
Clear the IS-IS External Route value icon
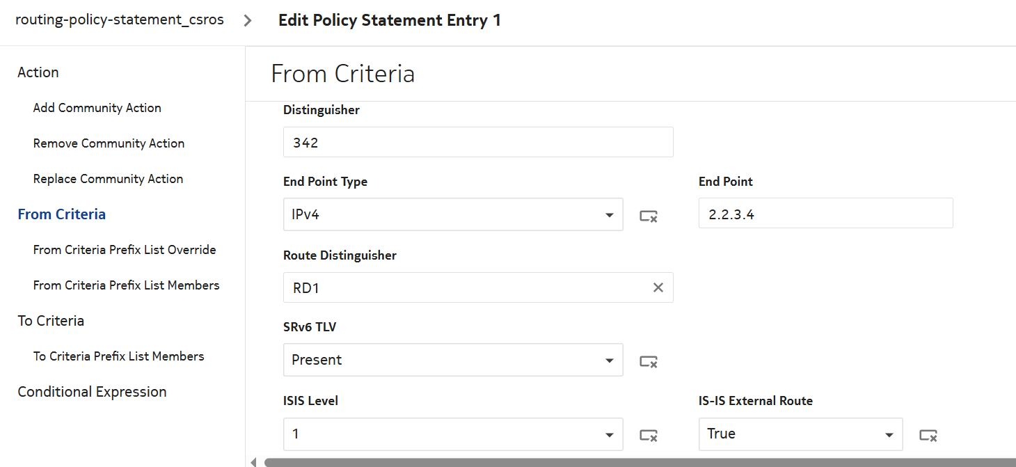click(928, 435)
